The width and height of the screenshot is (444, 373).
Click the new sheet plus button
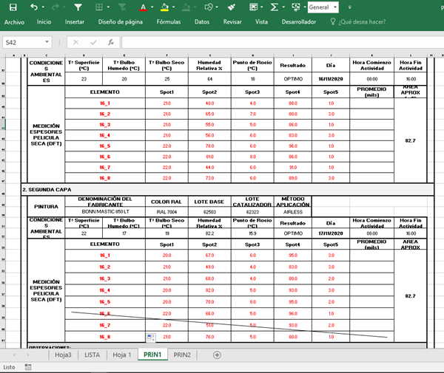pyautogui.click(x=217, y=355)
